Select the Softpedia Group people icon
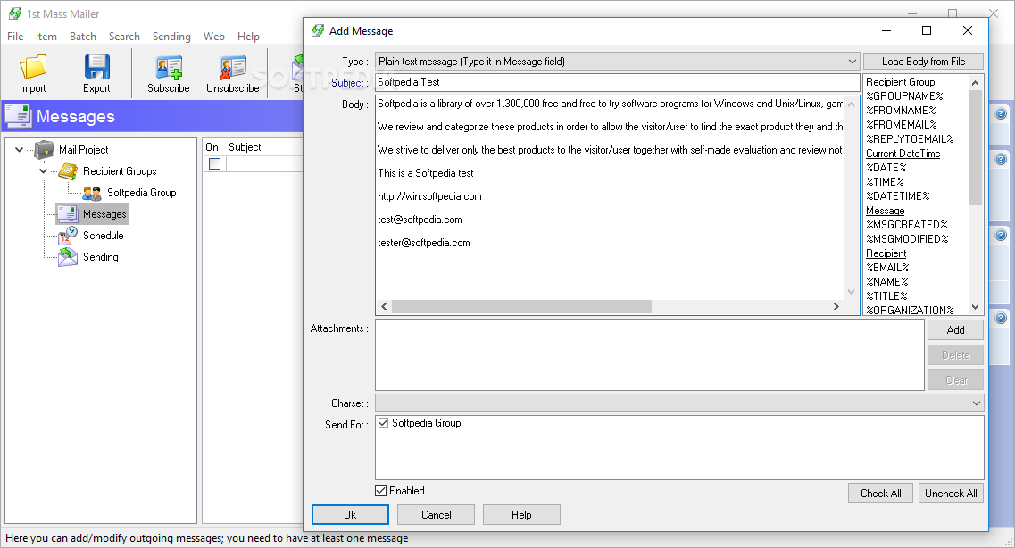This screenshot has width=1015, height=548. coord(92,193)
